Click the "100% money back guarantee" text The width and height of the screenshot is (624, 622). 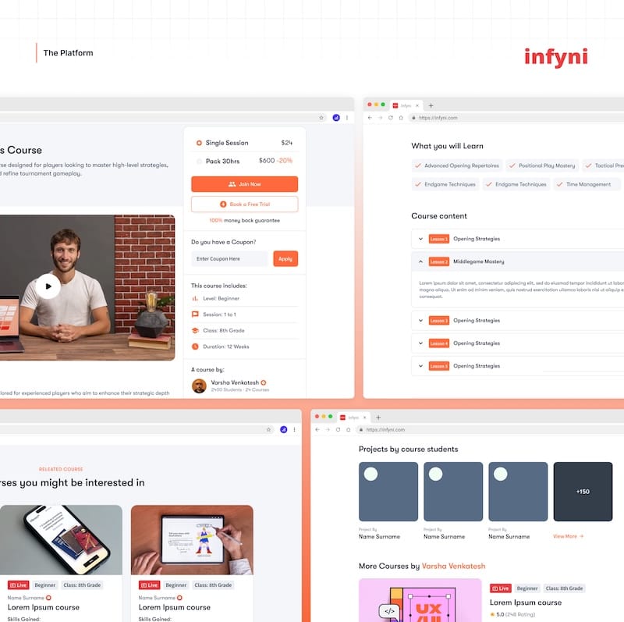click(244, 220)
